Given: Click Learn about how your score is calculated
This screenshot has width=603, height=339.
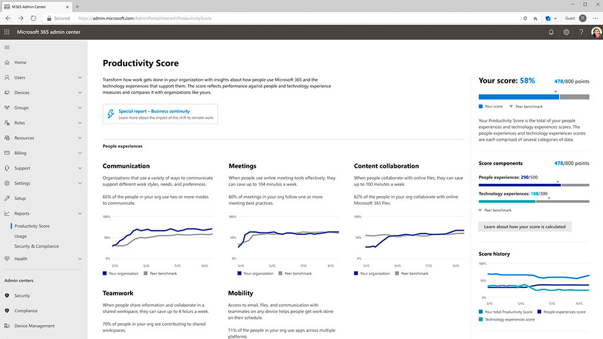Looking at the screenshot, I should point(525,227).
